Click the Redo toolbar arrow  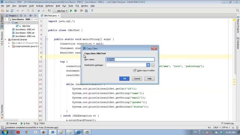point(22,11)
